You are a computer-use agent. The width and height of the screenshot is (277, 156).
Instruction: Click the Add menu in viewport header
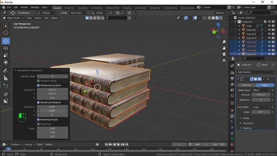46,18
